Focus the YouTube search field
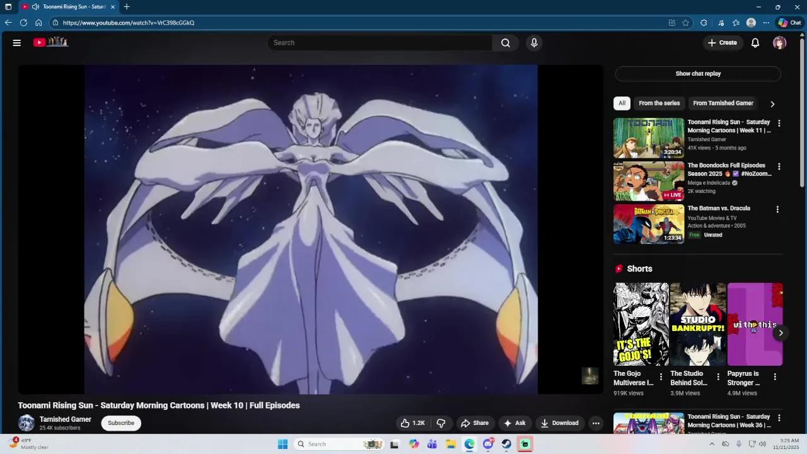807x454 pixels. tap(380, 43)
